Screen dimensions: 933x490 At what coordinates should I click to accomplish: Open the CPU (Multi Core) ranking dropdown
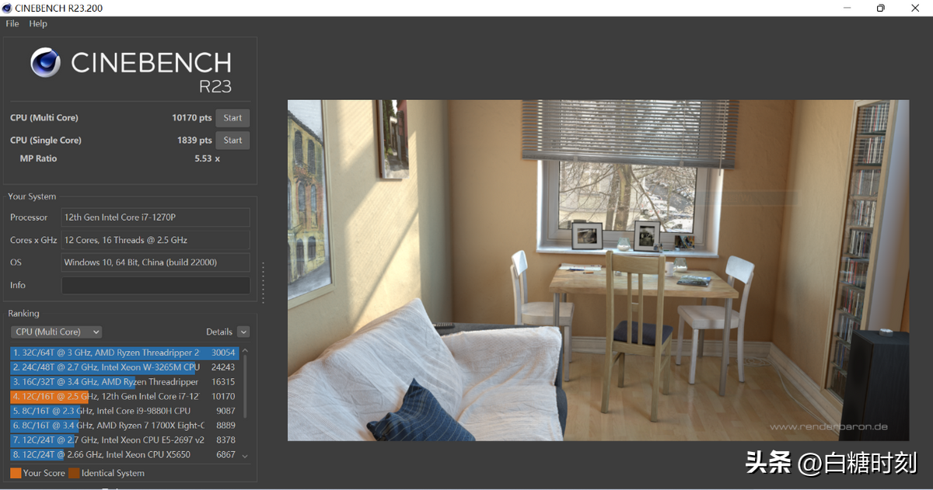point(57,332)
